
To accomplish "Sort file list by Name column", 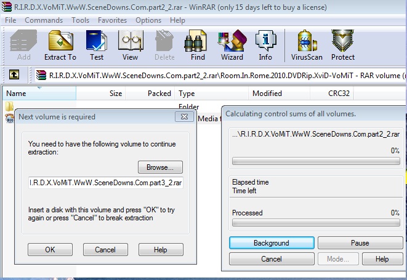I will [39, 93].
